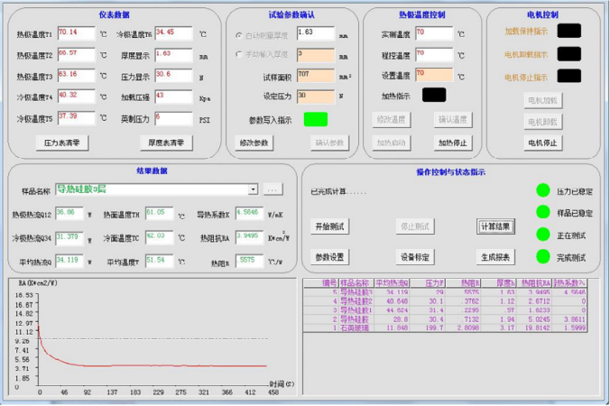This screenshot has height=406, width=610.
Task: Click the green 压力已稳定 status light
Action: [542, 189]
